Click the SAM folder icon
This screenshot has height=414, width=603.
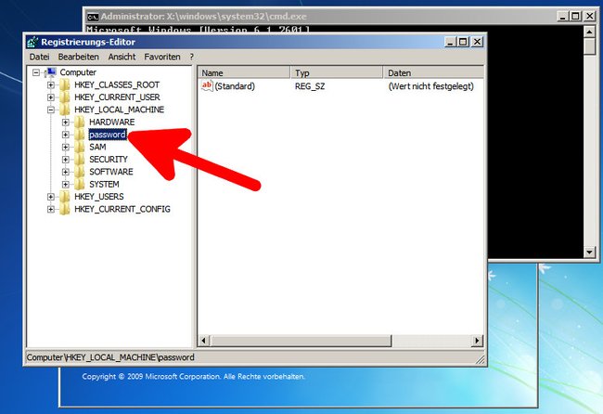pos(79,147)
